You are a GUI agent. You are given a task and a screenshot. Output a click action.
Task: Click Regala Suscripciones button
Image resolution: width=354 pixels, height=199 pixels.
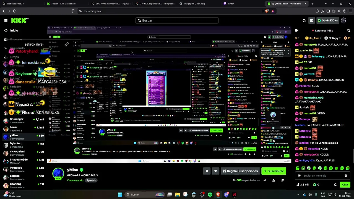pyautogui.click(x=240, y=171)
